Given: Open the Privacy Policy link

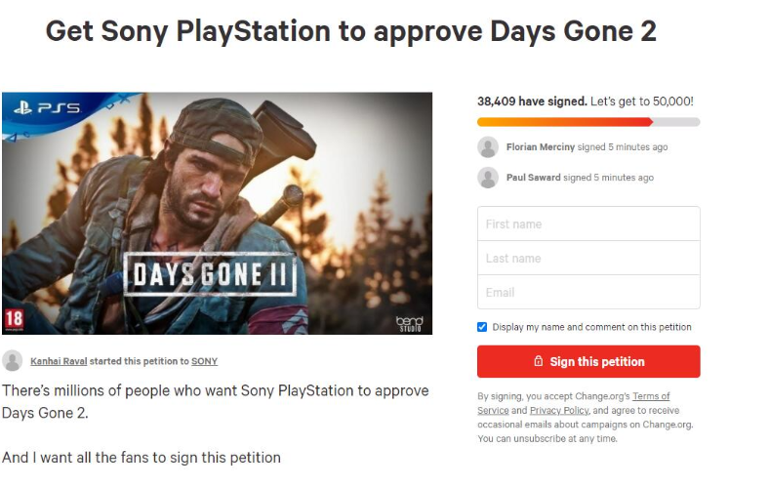Looking at the screenshot, I should 559,411.
